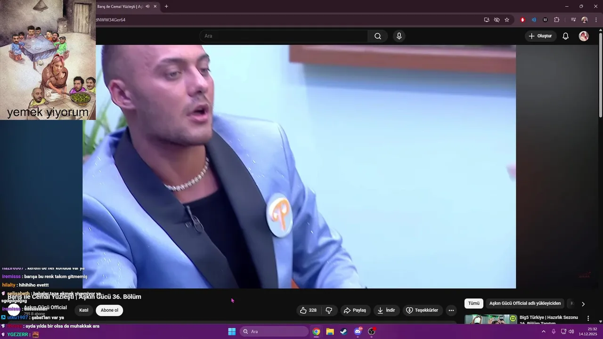The image size is (603, 339).
Task: Open the clock showing 21:32
Action: coord(588,331)
